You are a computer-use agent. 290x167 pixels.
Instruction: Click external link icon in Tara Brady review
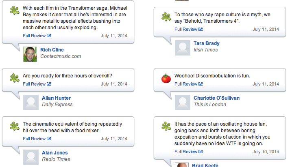click(x=201, y=29)
